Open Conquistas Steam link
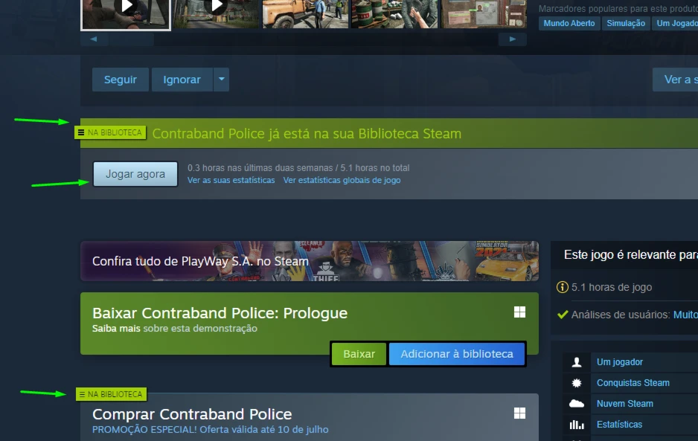The image size is (698, 441). coord(633,383)
